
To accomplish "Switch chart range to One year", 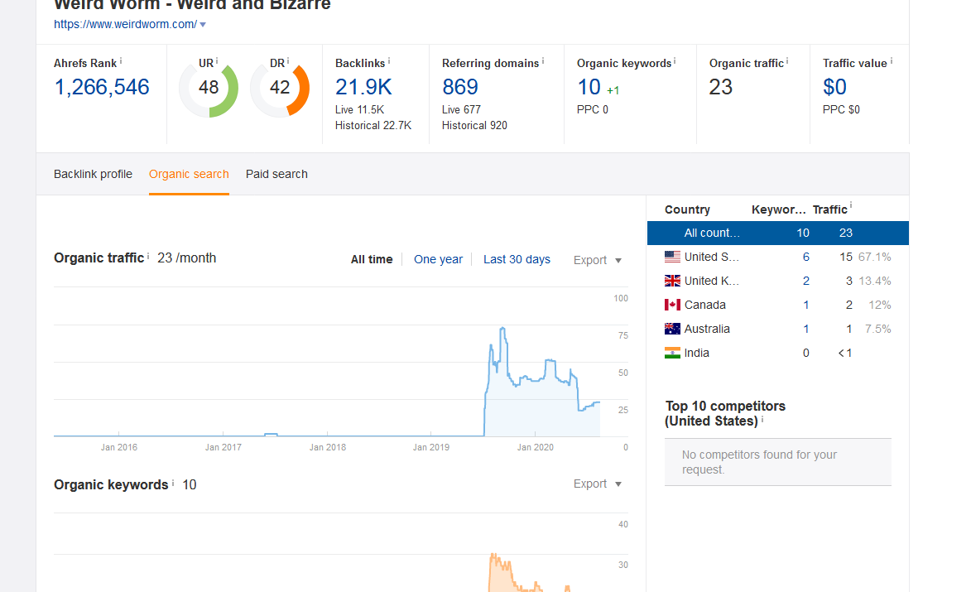I will coord(438,259).
